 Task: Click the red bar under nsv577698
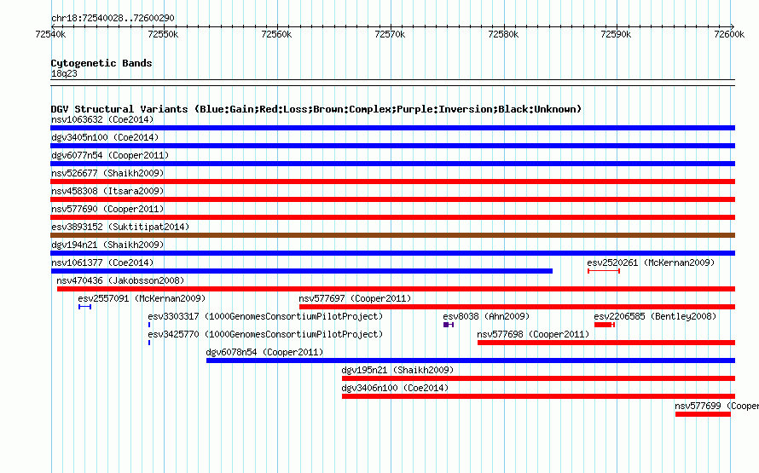(x=606, y=343)
